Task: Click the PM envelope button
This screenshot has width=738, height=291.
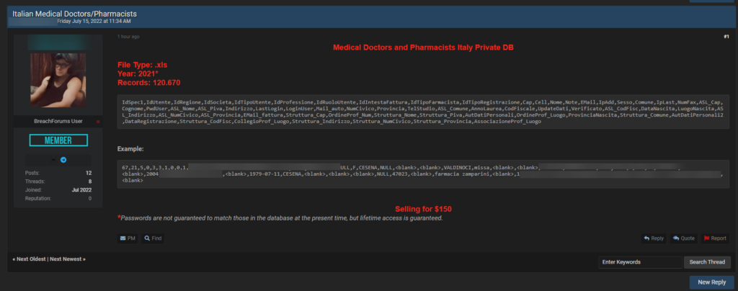Action: coord(128,238)
